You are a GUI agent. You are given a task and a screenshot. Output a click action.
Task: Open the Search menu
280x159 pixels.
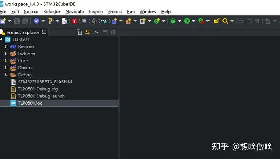pyautogui.click(x=96, y=12)
